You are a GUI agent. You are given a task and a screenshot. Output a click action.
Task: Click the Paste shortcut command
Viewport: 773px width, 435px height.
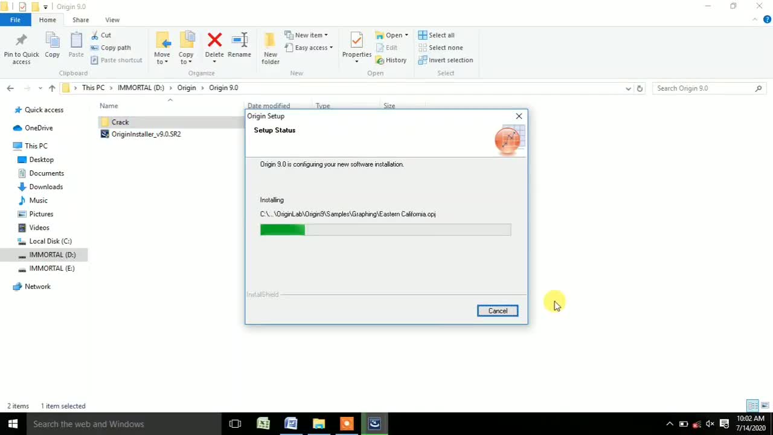(x=117, y=60)
